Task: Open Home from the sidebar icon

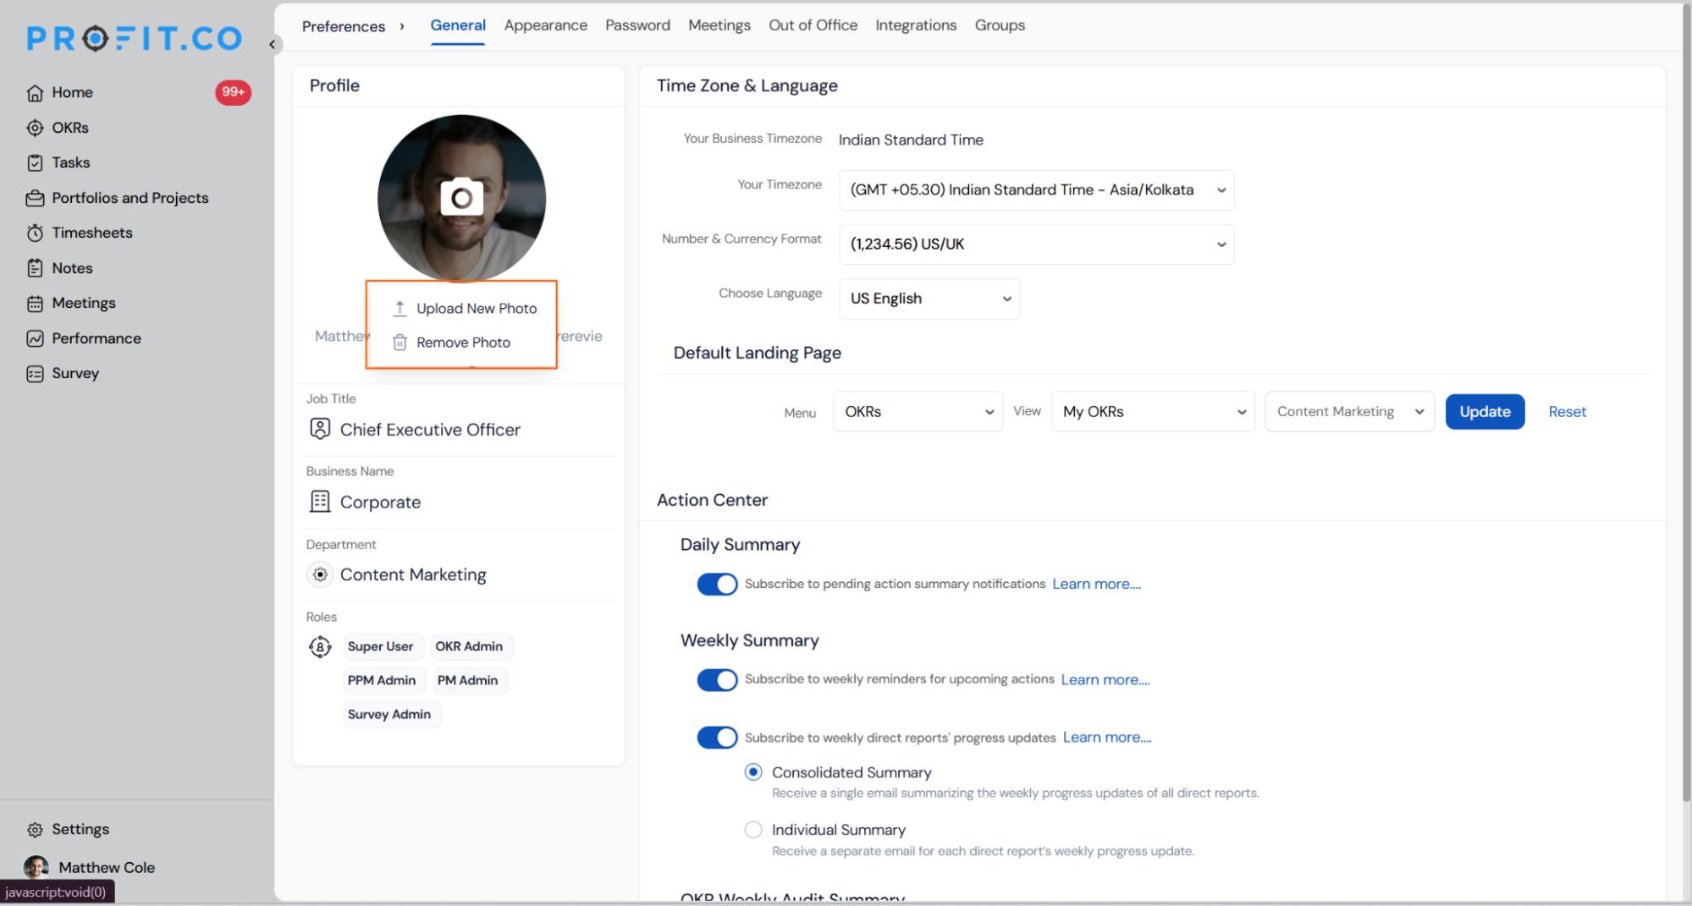Action: (x=35, y=93)
